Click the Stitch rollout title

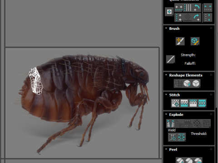coord(174,95)
